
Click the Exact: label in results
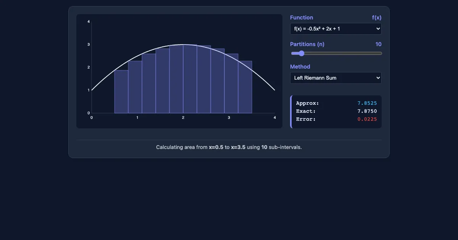pos(306,111)
